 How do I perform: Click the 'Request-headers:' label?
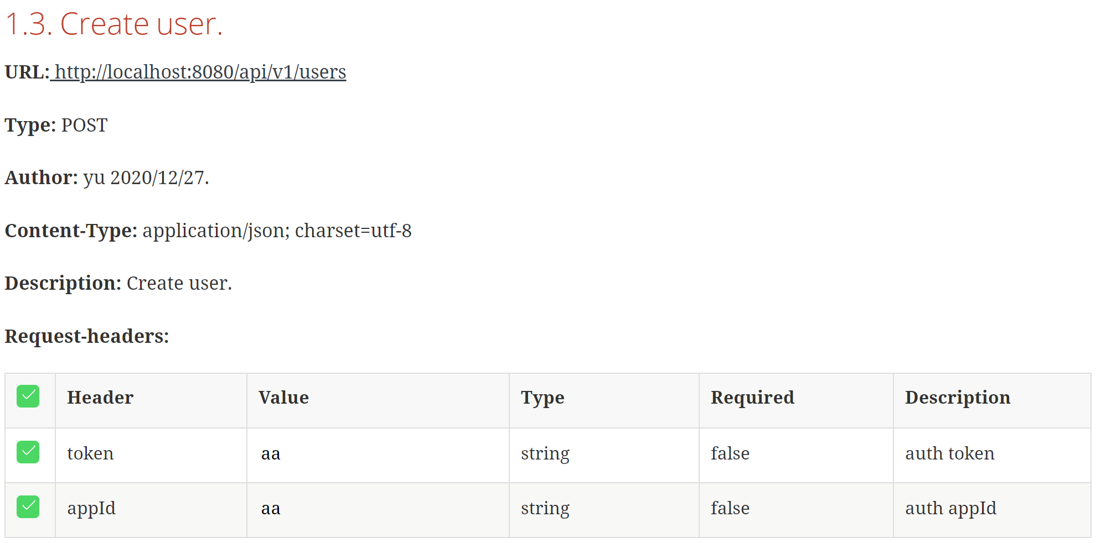(x=87, y=336)
